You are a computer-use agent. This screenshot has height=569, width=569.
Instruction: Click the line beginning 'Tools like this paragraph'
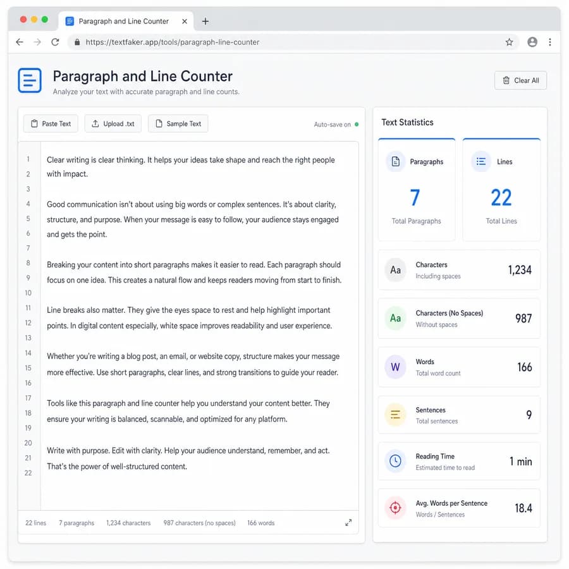pos(188,403)
